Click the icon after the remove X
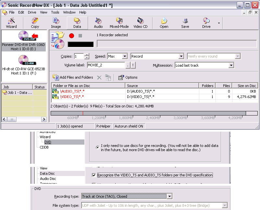The width and height of the screenshot is (260, 210). point(108,78)
